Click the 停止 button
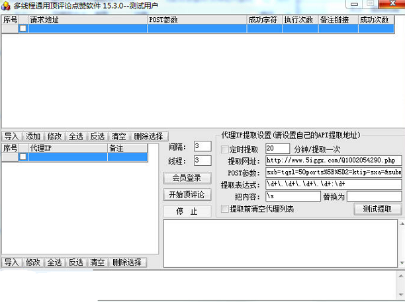 coord(187,211)
